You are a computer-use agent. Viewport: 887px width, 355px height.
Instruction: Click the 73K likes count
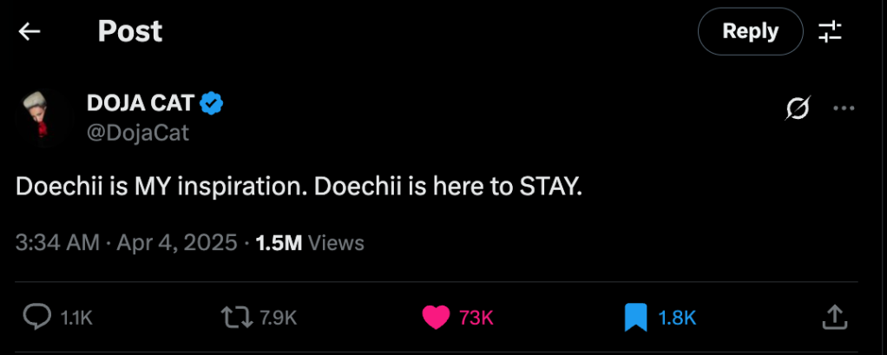pos(476,319)
